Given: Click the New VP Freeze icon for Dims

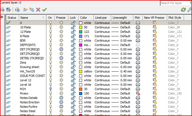Looking at the screenshot, I should [155, 63].
